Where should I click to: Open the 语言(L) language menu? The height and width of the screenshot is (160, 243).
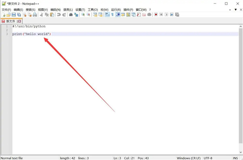click(x=68, y=10)
